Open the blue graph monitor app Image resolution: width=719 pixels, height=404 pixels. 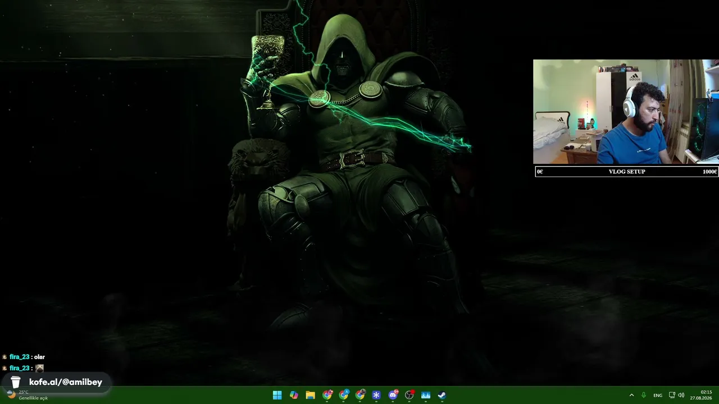[x=426, y=395]
